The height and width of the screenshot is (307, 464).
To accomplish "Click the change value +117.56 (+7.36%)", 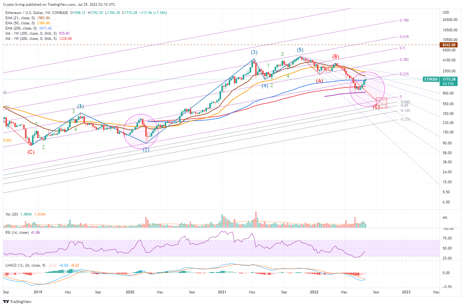I will [x=153, y=13].
